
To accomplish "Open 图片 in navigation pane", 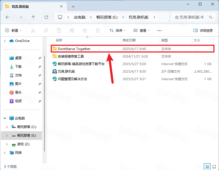I will point(18,84).
